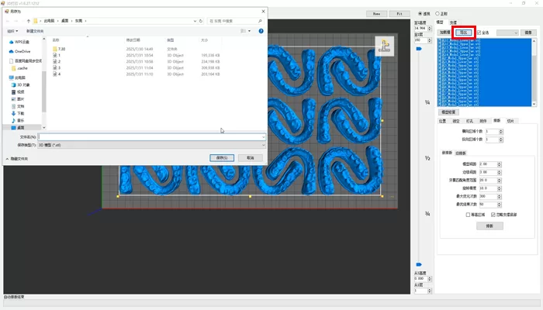Click the bottom blue layer slider handle
This screenshot has width=543, height=310.
[419, 265]
